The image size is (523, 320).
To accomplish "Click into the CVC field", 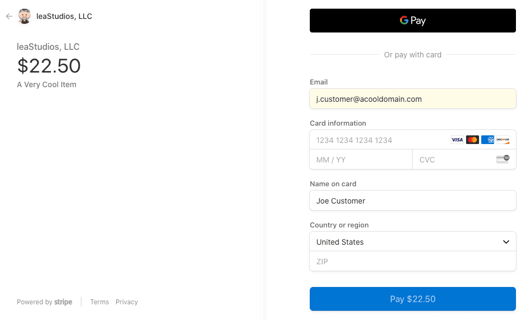I will (453, 160).
